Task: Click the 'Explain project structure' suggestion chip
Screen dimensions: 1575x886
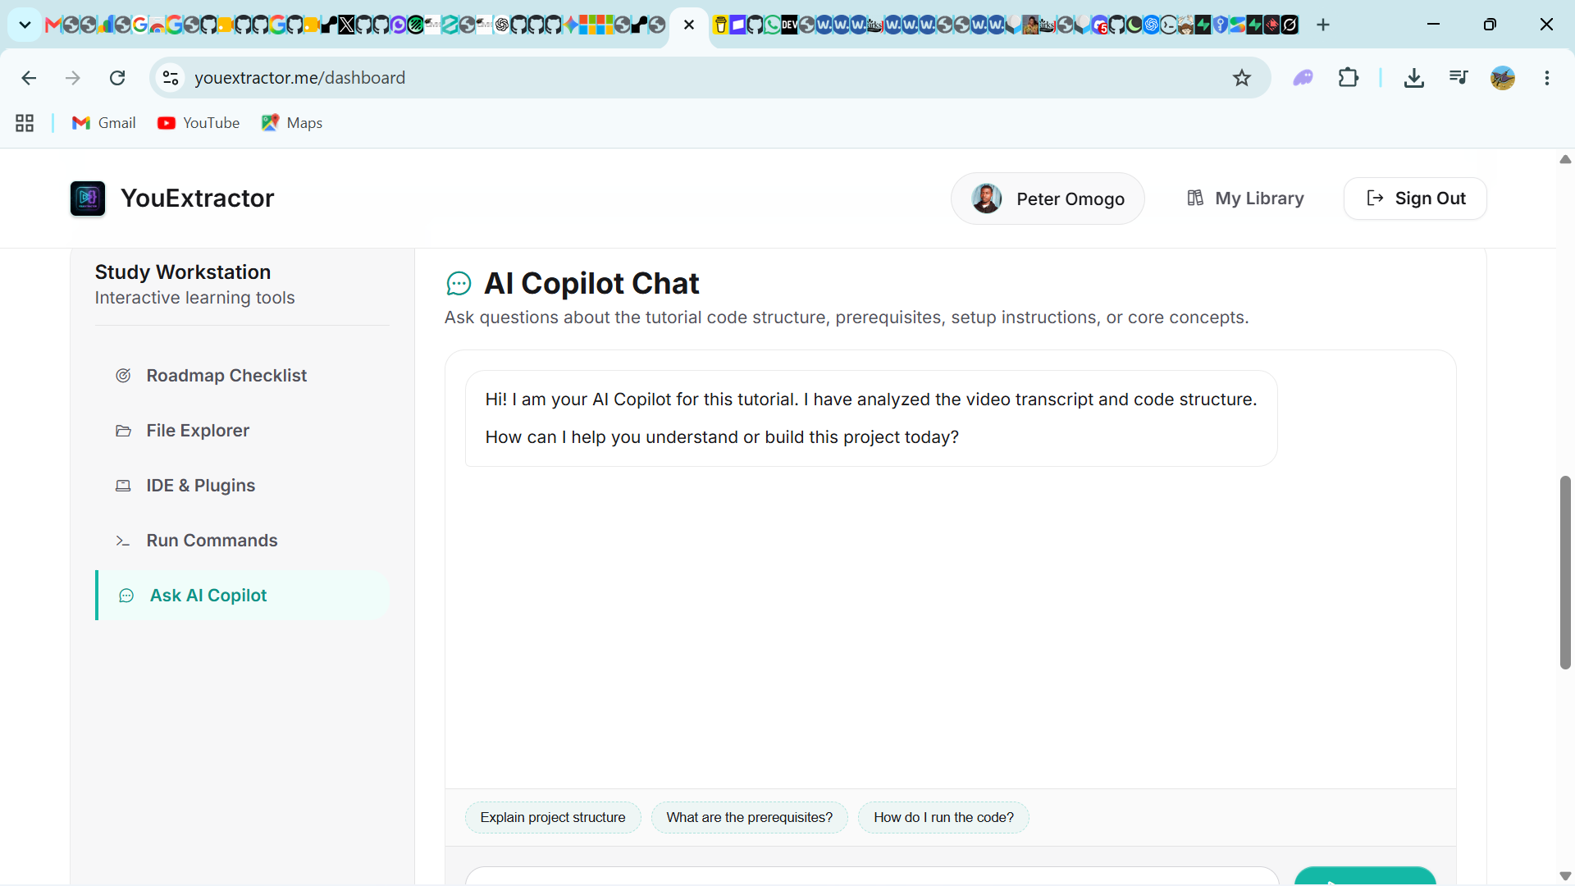Action: coord(553,817)
